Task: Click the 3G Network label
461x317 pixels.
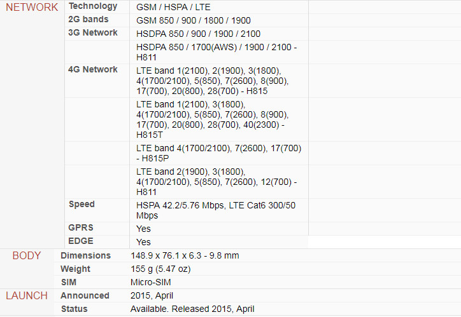Action: tap(92, 32)
